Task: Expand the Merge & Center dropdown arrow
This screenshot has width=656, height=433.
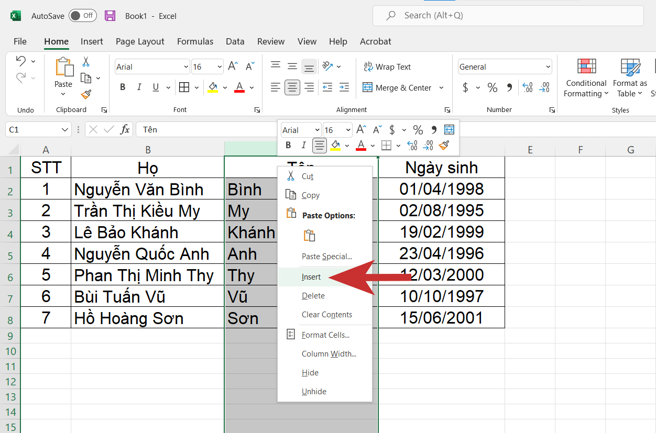Action: coord(441,88)
